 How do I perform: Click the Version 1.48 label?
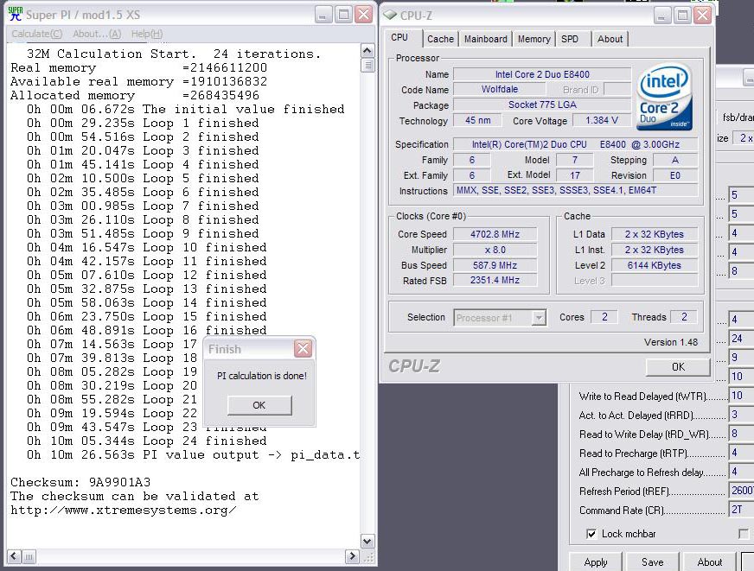(x=671, y=342)
